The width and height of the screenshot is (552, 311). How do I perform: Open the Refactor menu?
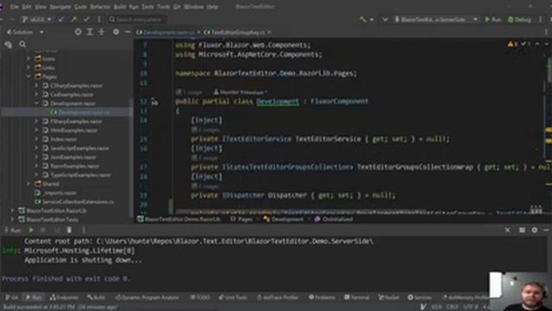(x=100, y=7)
